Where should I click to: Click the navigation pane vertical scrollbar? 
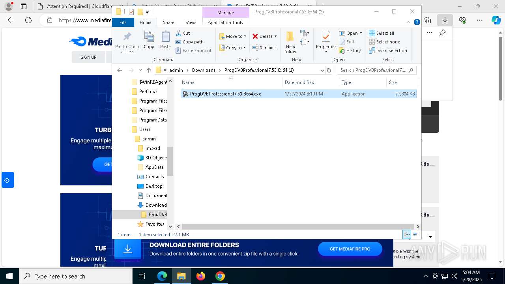coord(170,161)
